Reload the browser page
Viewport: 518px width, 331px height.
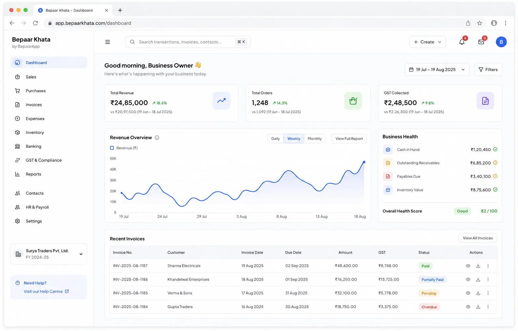tap(35, 23)
